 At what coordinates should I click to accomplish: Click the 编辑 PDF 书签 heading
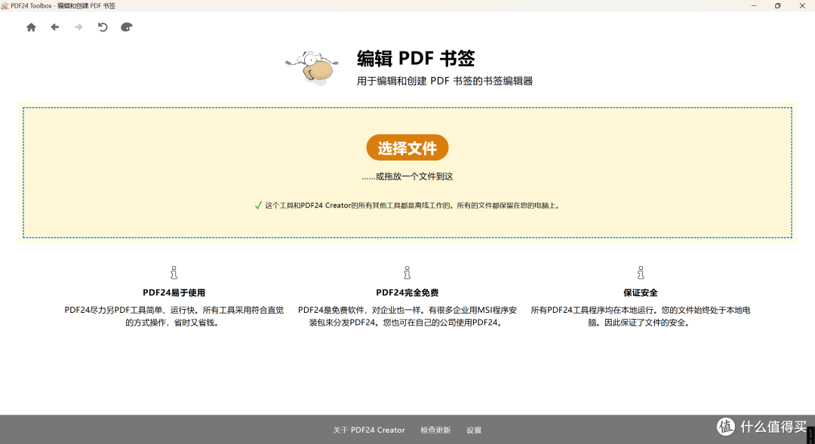[x=416, y=58]
